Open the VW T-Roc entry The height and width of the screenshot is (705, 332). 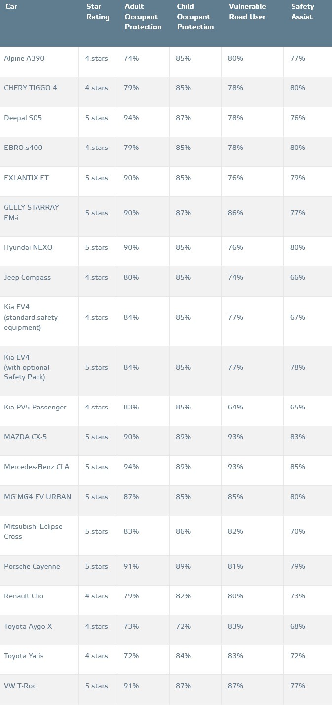pos(20,686)
